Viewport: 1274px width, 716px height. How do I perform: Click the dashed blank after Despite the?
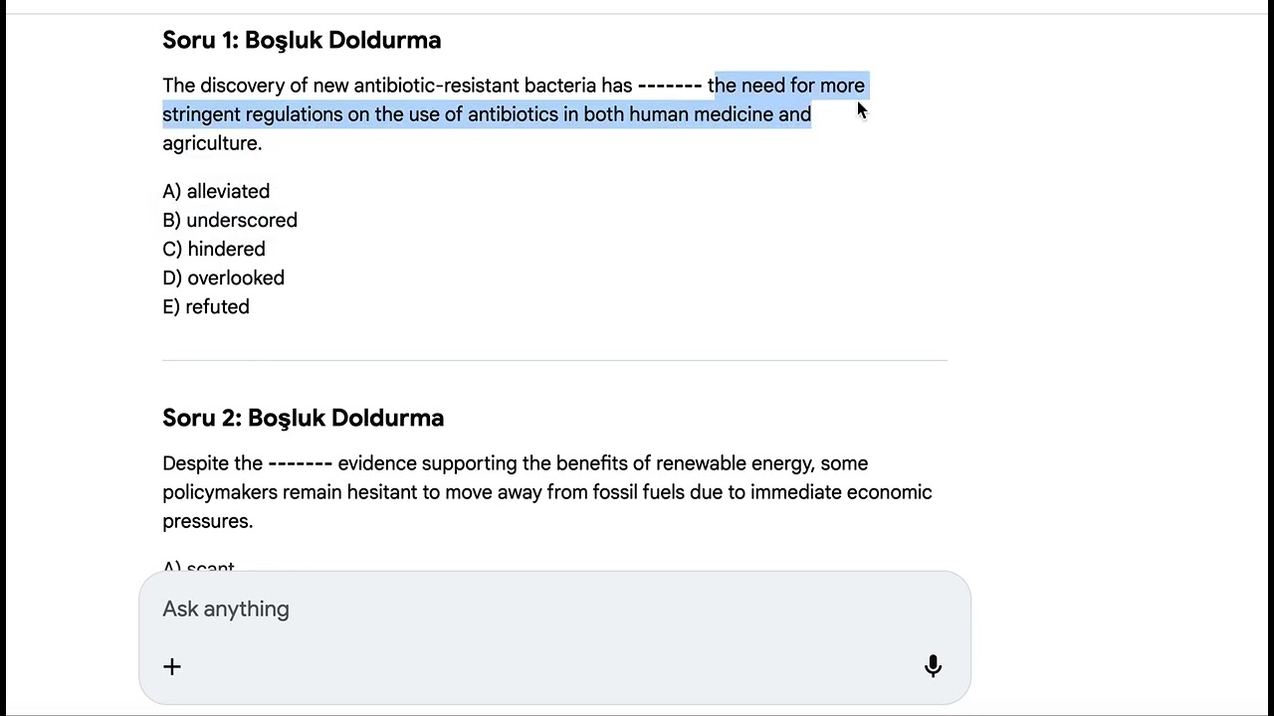[x=301, y=463]
